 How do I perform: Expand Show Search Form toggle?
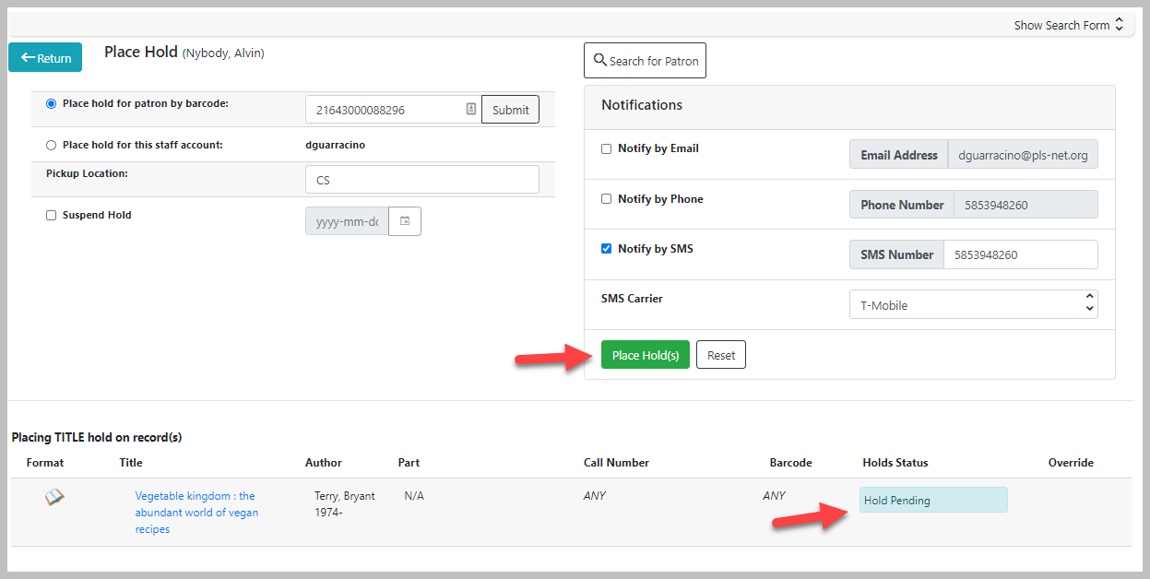[x=1069, y=25]
